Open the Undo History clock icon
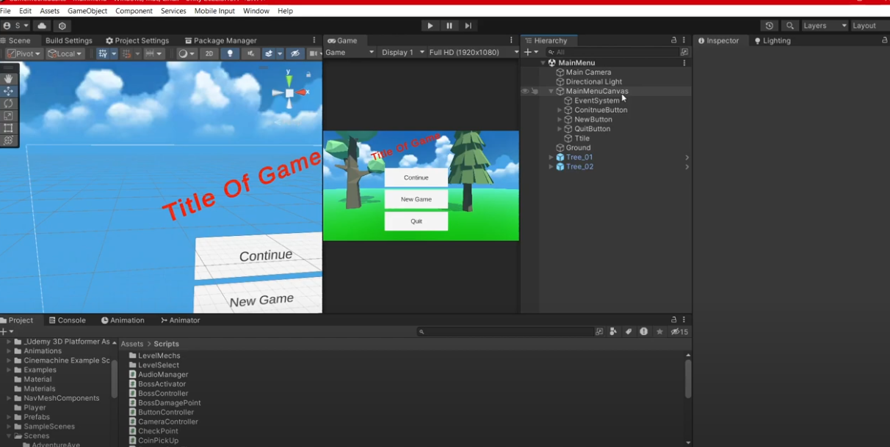Image resolution: width=890 pixels, height=447 pixels. pyautogui.click(x=769, y=26)
